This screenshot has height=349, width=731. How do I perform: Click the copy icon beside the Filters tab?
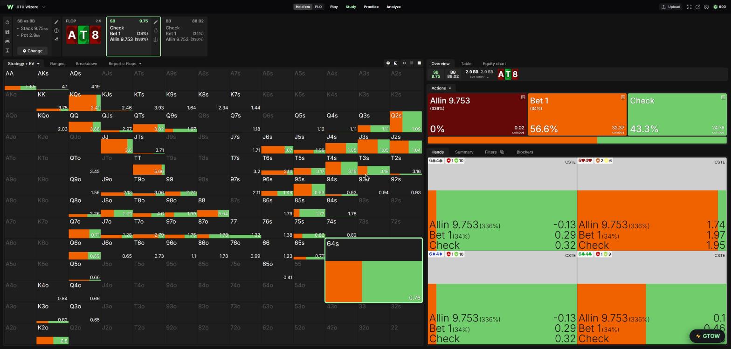[x=502, y=152]
